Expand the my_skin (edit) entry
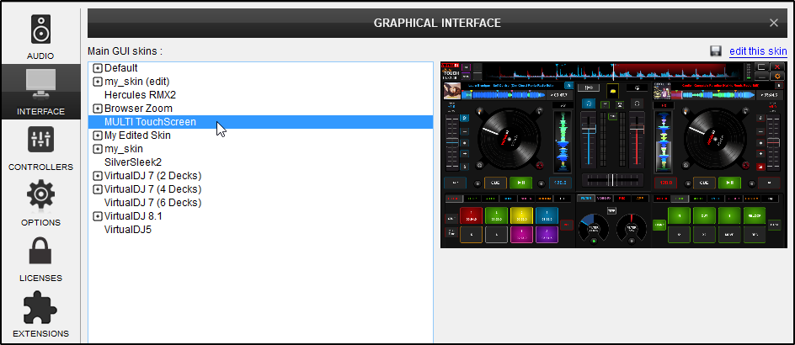This screenshot has width=795, height=345. [98, 82]
